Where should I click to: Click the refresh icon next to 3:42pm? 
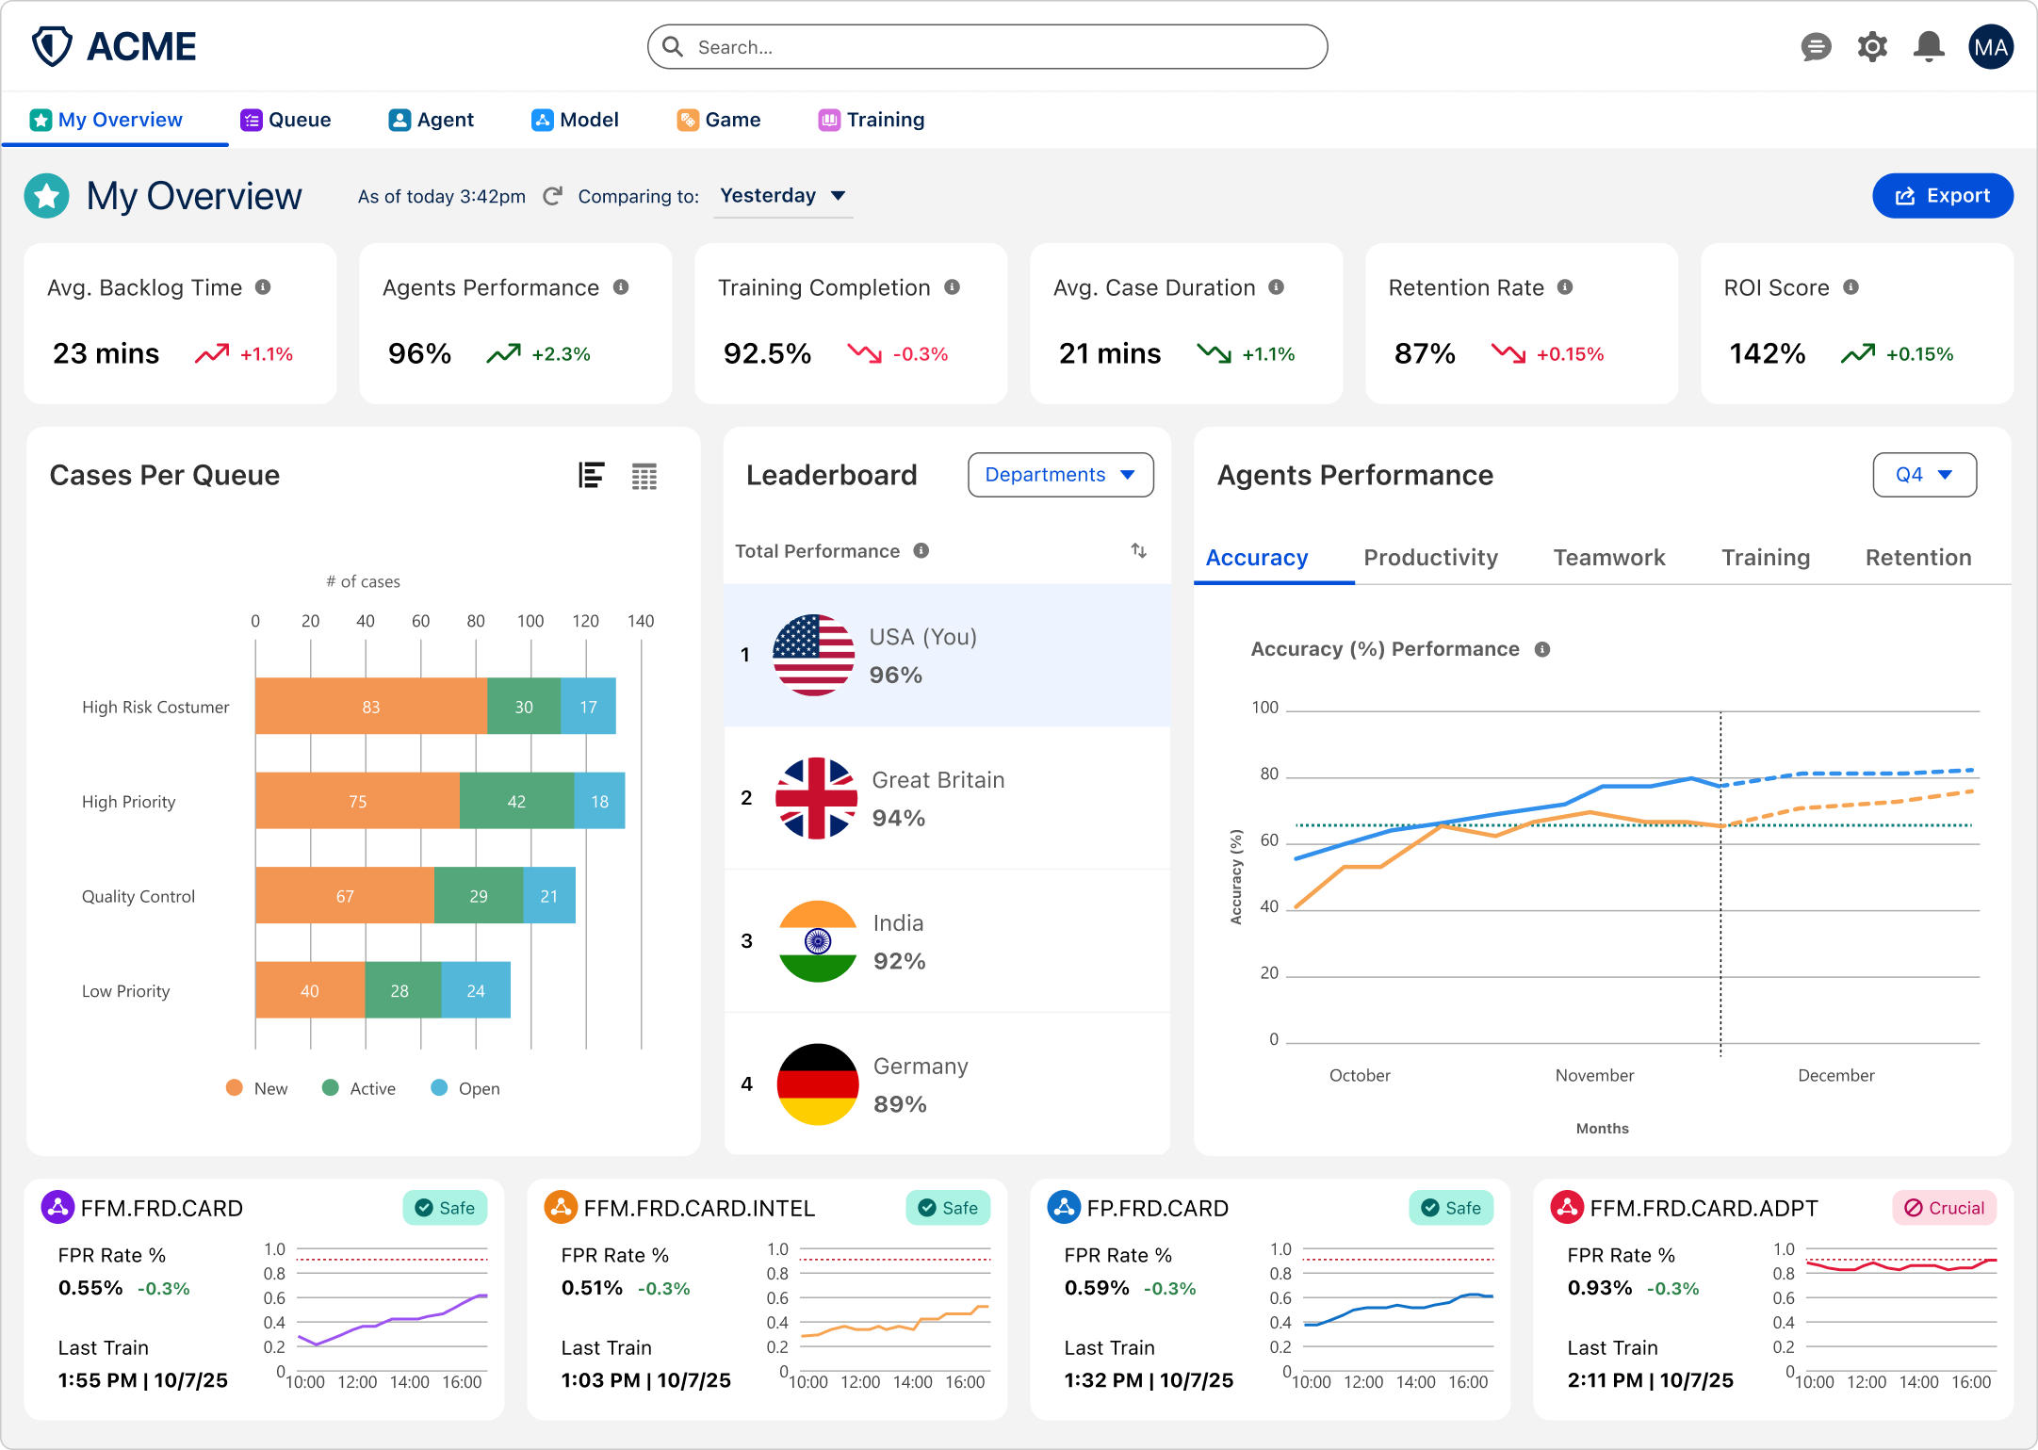(x=553, y=196)
